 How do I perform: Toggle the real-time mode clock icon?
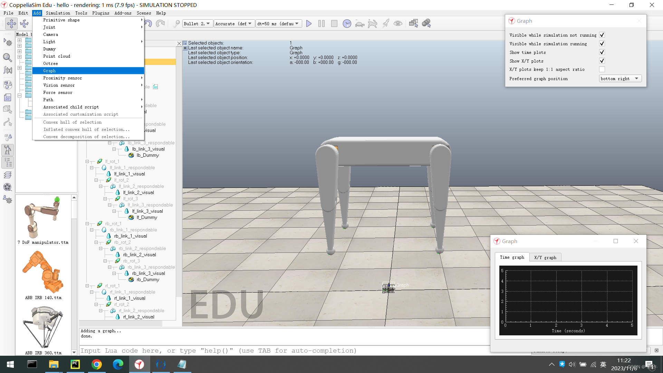[347, 23]
